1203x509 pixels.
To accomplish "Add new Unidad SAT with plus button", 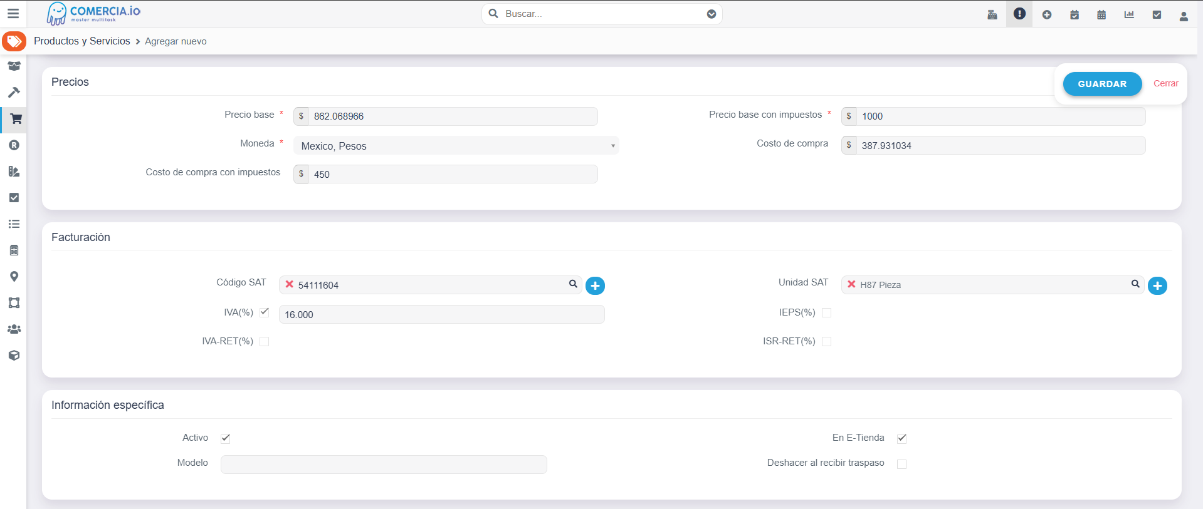I will pos(1157,285).
